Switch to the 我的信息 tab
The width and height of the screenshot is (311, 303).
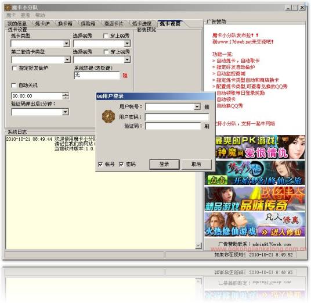[x=17, y=24]
